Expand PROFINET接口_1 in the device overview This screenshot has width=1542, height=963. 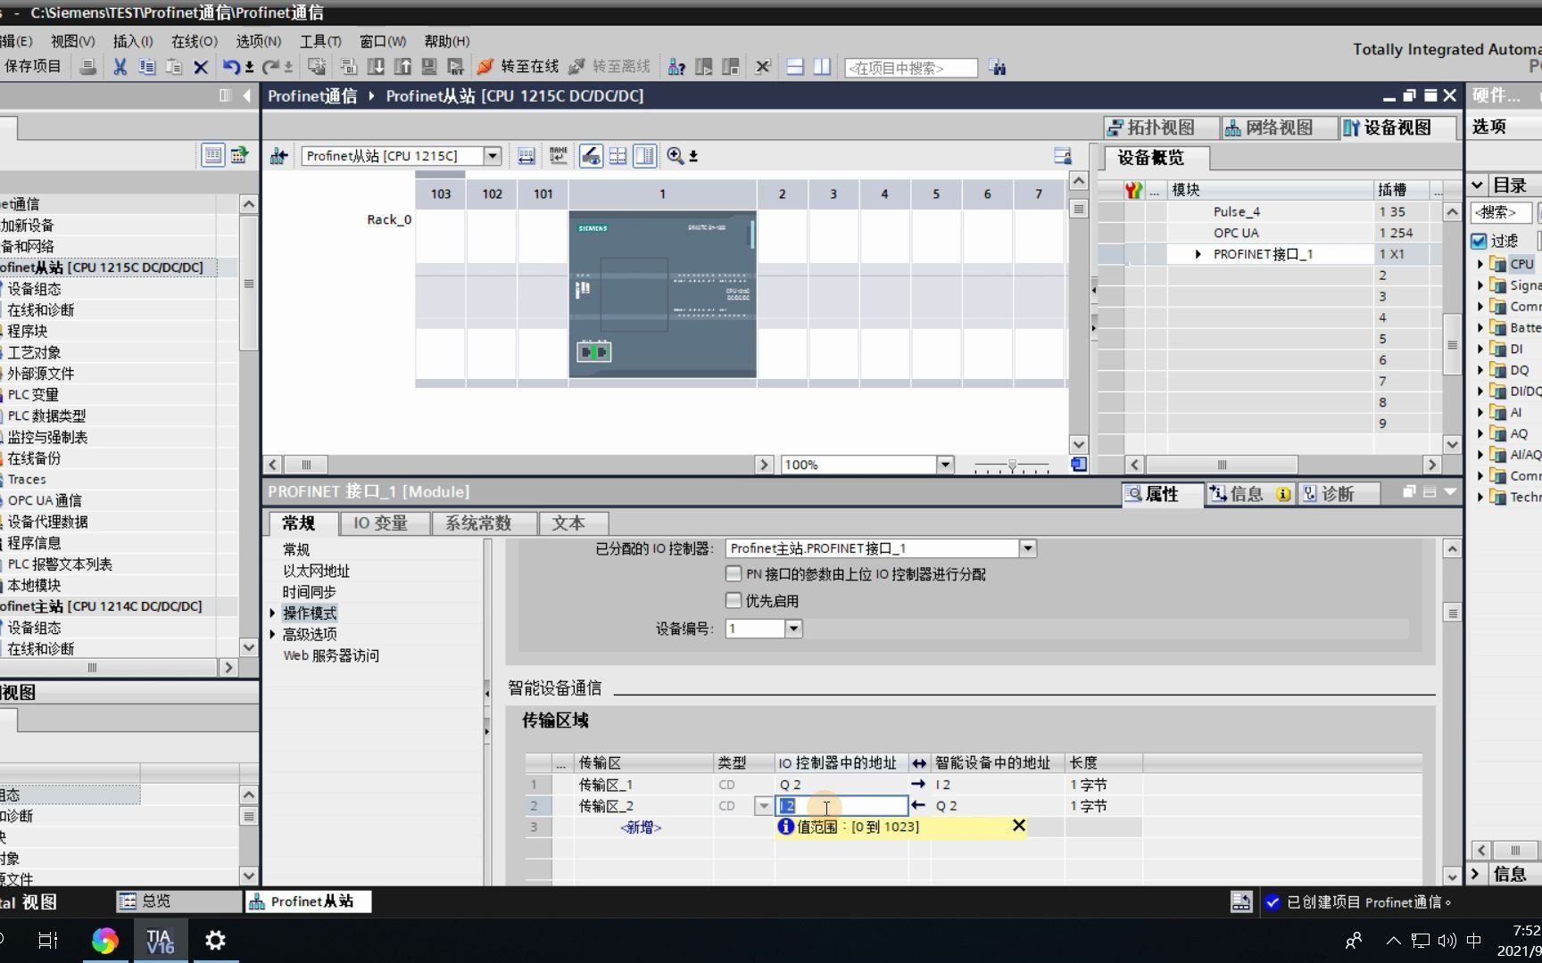coord(1198,253)
